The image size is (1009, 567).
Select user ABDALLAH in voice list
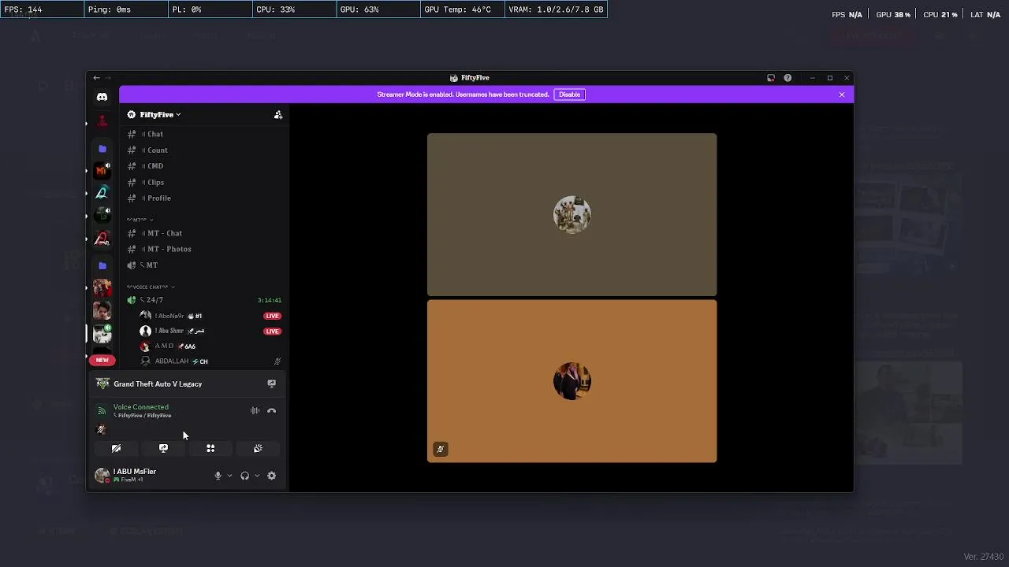(173, 361)
